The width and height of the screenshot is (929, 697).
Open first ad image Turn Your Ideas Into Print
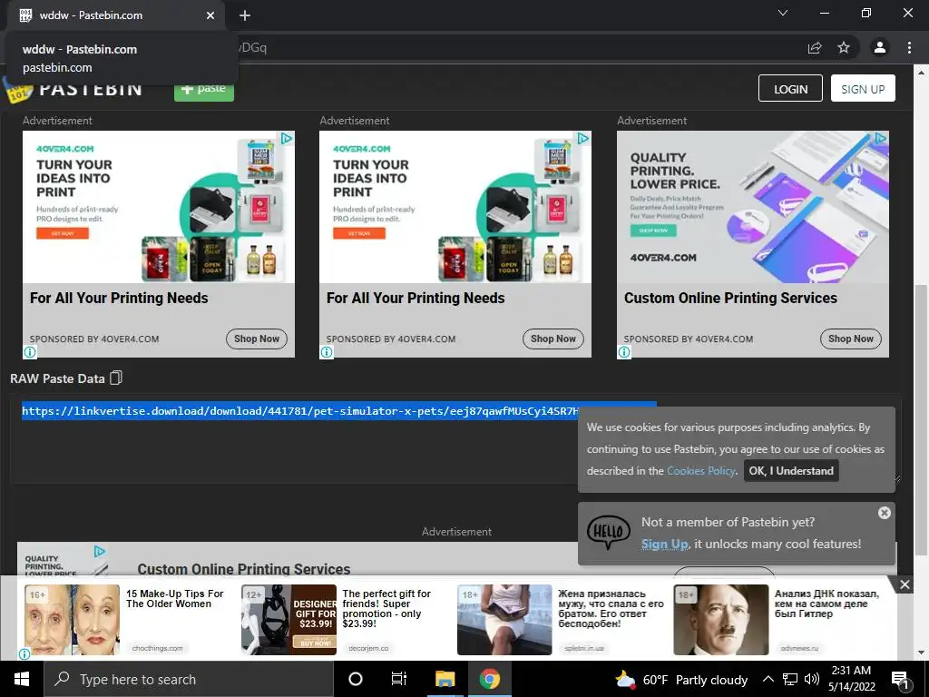[x=158, y=207]
